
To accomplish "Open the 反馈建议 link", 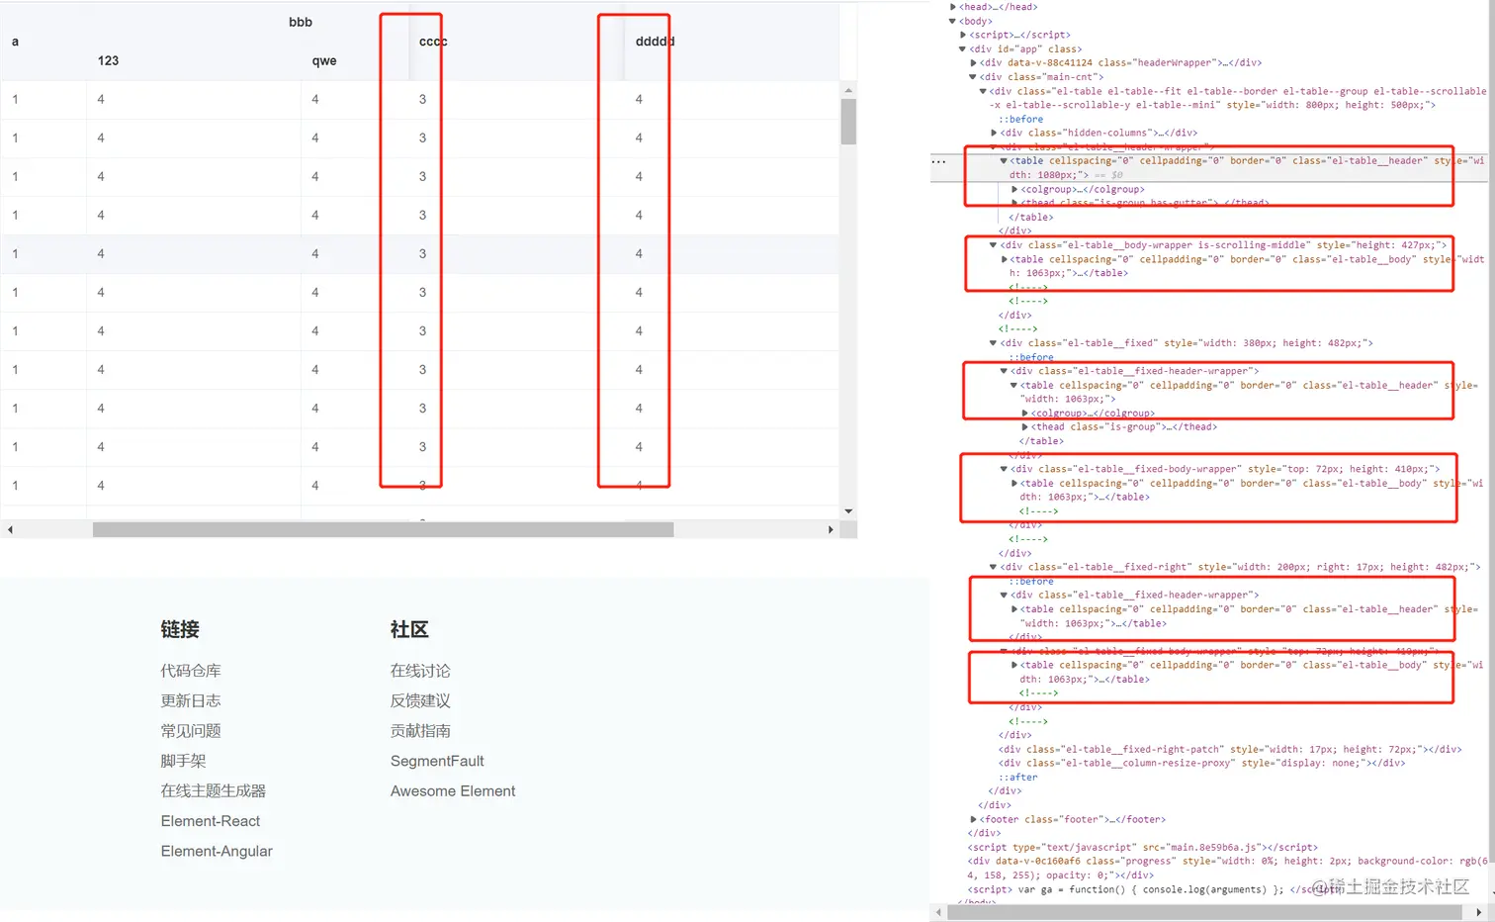I will (420, 700).
